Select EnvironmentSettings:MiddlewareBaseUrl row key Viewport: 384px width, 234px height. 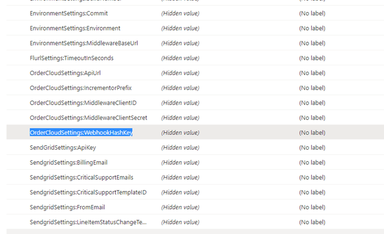click(84, 43)
